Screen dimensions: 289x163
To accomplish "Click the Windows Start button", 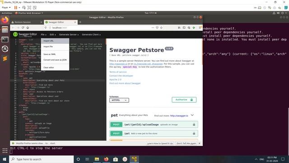I will (x=5, y=159).
